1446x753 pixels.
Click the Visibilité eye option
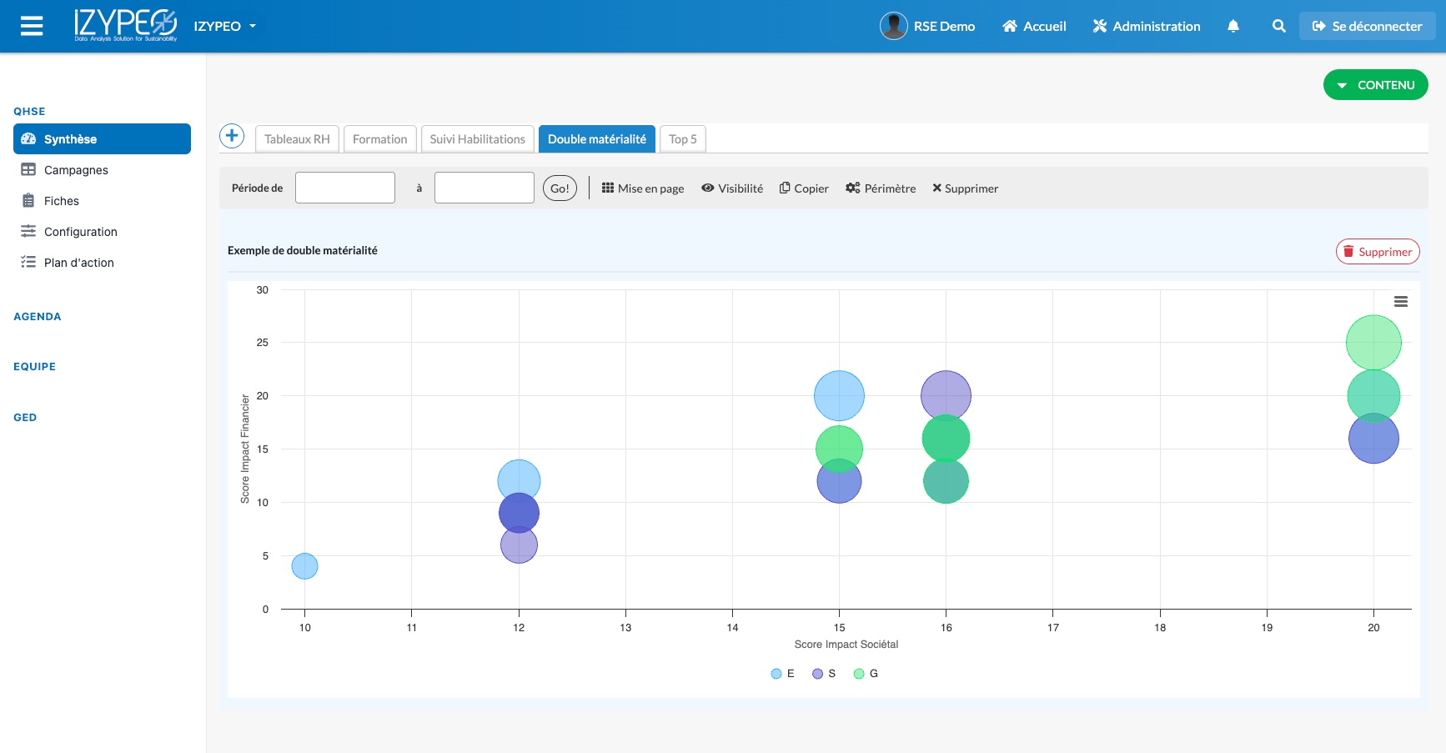coord(732,188)
